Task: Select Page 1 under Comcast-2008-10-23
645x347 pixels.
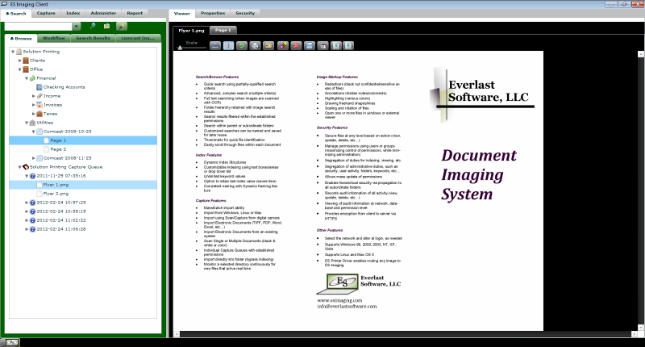Action: click(x=83, y=140)
